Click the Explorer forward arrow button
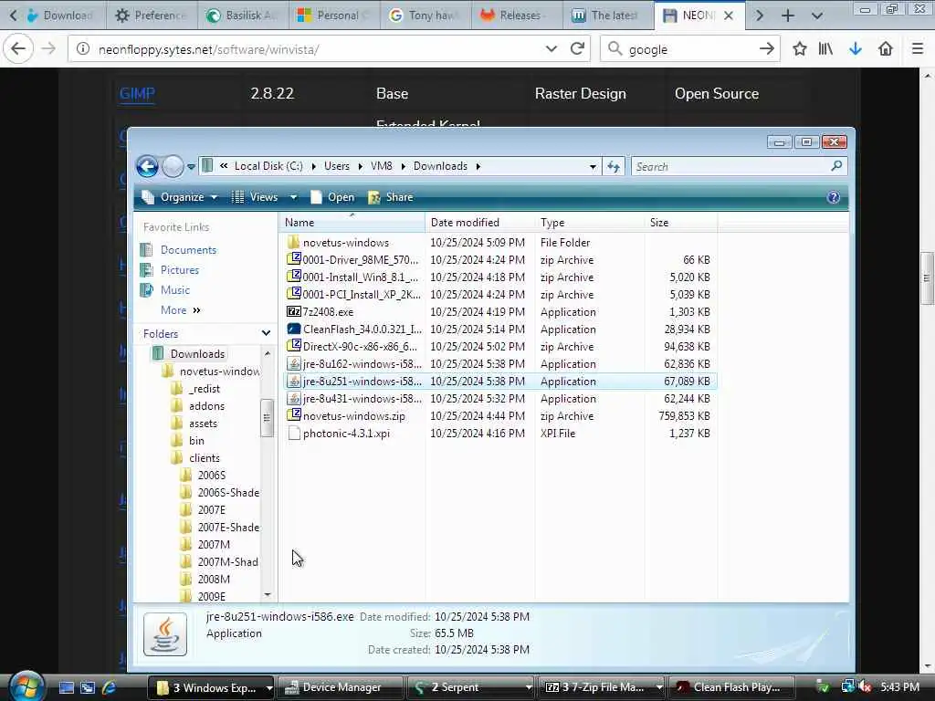This screenshot has width=935, height=701. (x=173, y=166)
